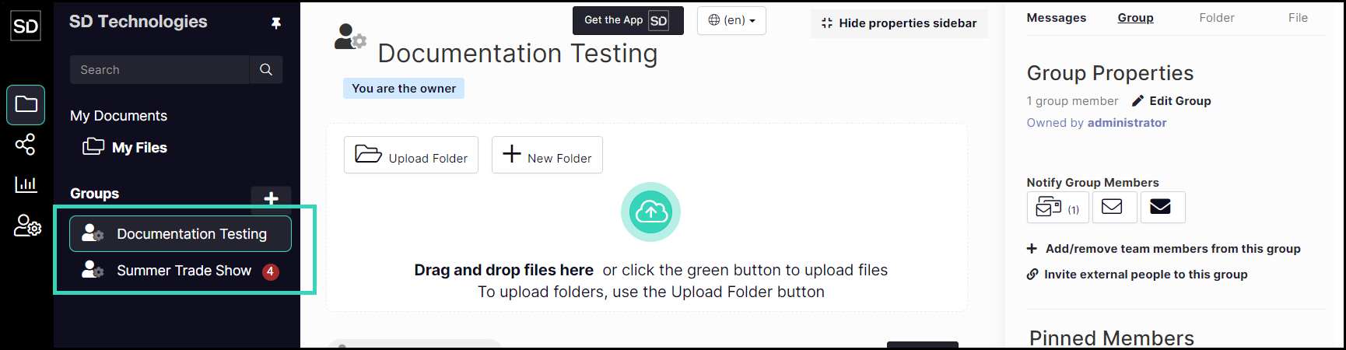Viewport: 1346px width, 350px height.
Task: Click the notify icon showing (1)
Action: (1057, 207)
